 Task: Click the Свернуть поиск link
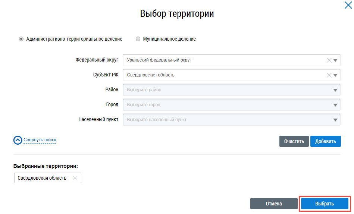pos(40,140)
